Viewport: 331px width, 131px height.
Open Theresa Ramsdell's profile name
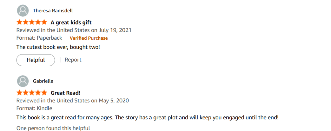(x=53, y=11)
